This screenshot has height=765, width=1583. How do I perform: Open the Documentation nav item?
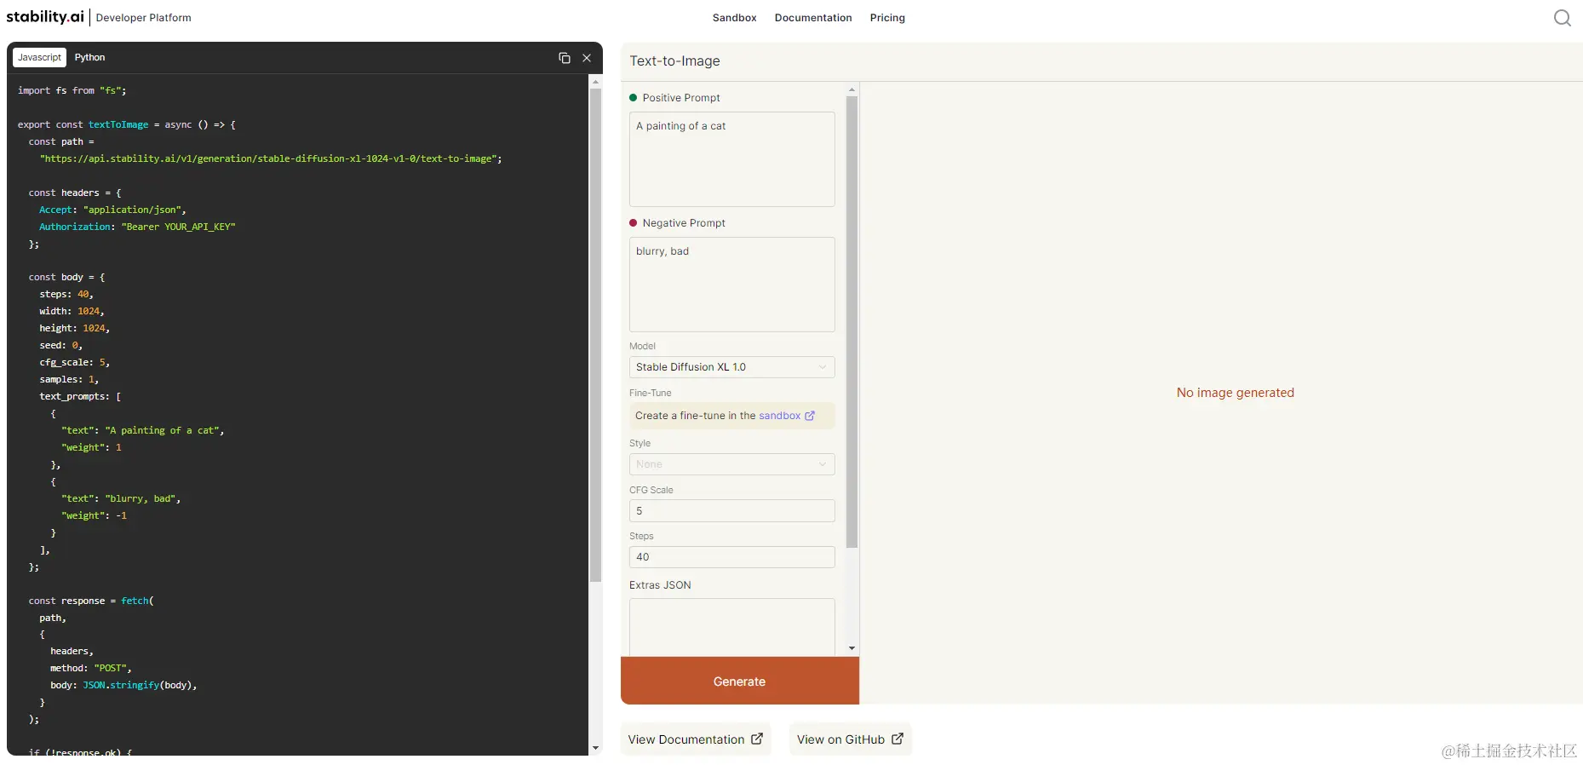click(813, 18)
